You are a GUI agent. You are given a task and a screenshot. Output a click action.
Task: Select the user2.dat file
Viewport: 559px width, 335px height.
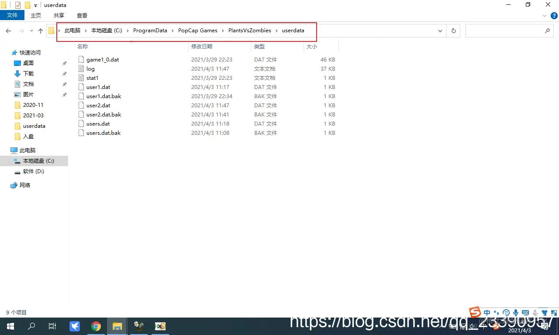[98, 105]
